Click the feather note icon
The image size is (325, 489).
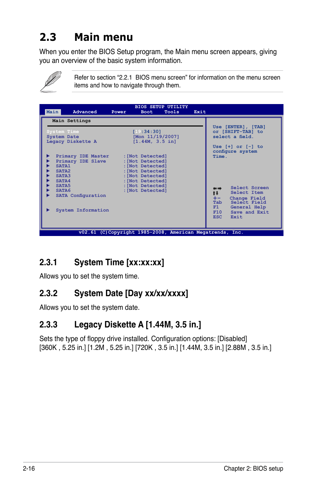(51, 82)
